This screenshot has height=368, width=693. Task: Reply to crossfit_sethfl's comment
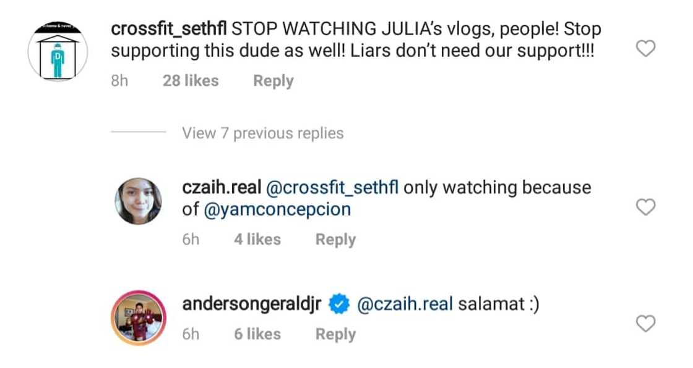point(272,80)
